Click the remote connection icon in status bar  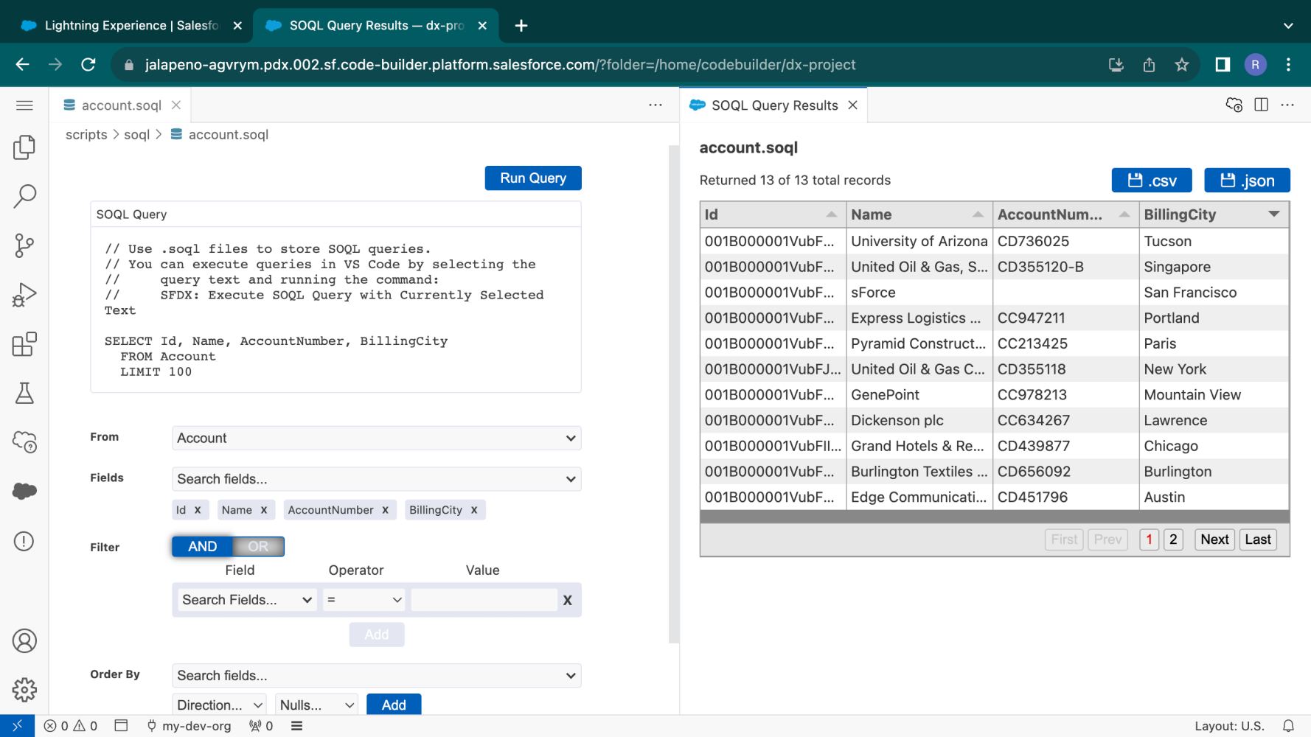coord(17,726)
